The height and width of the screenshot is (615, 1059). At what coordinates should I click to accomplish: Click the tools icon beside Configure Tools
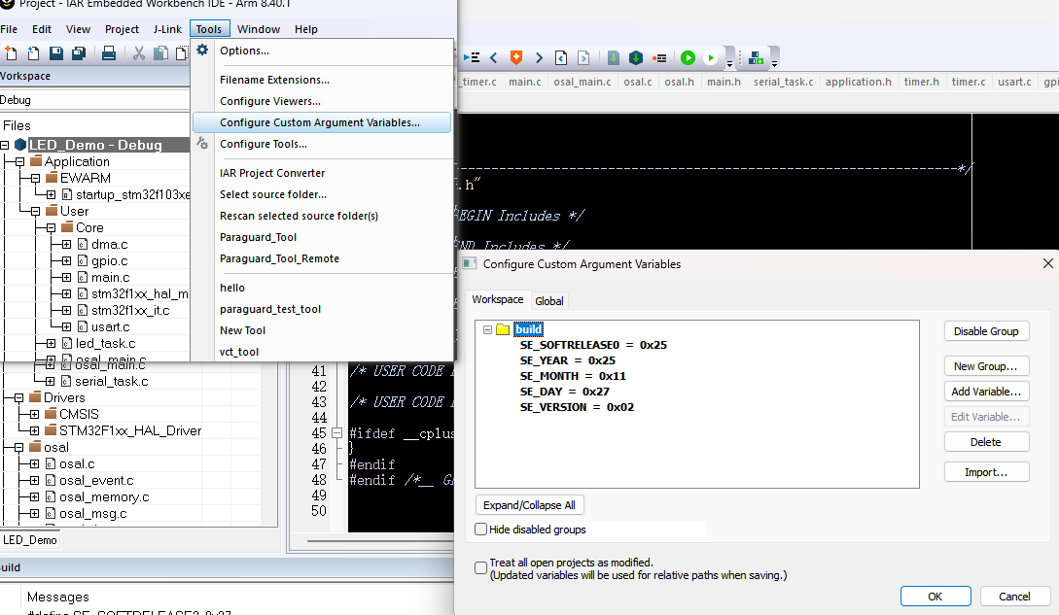click(202, 143)
